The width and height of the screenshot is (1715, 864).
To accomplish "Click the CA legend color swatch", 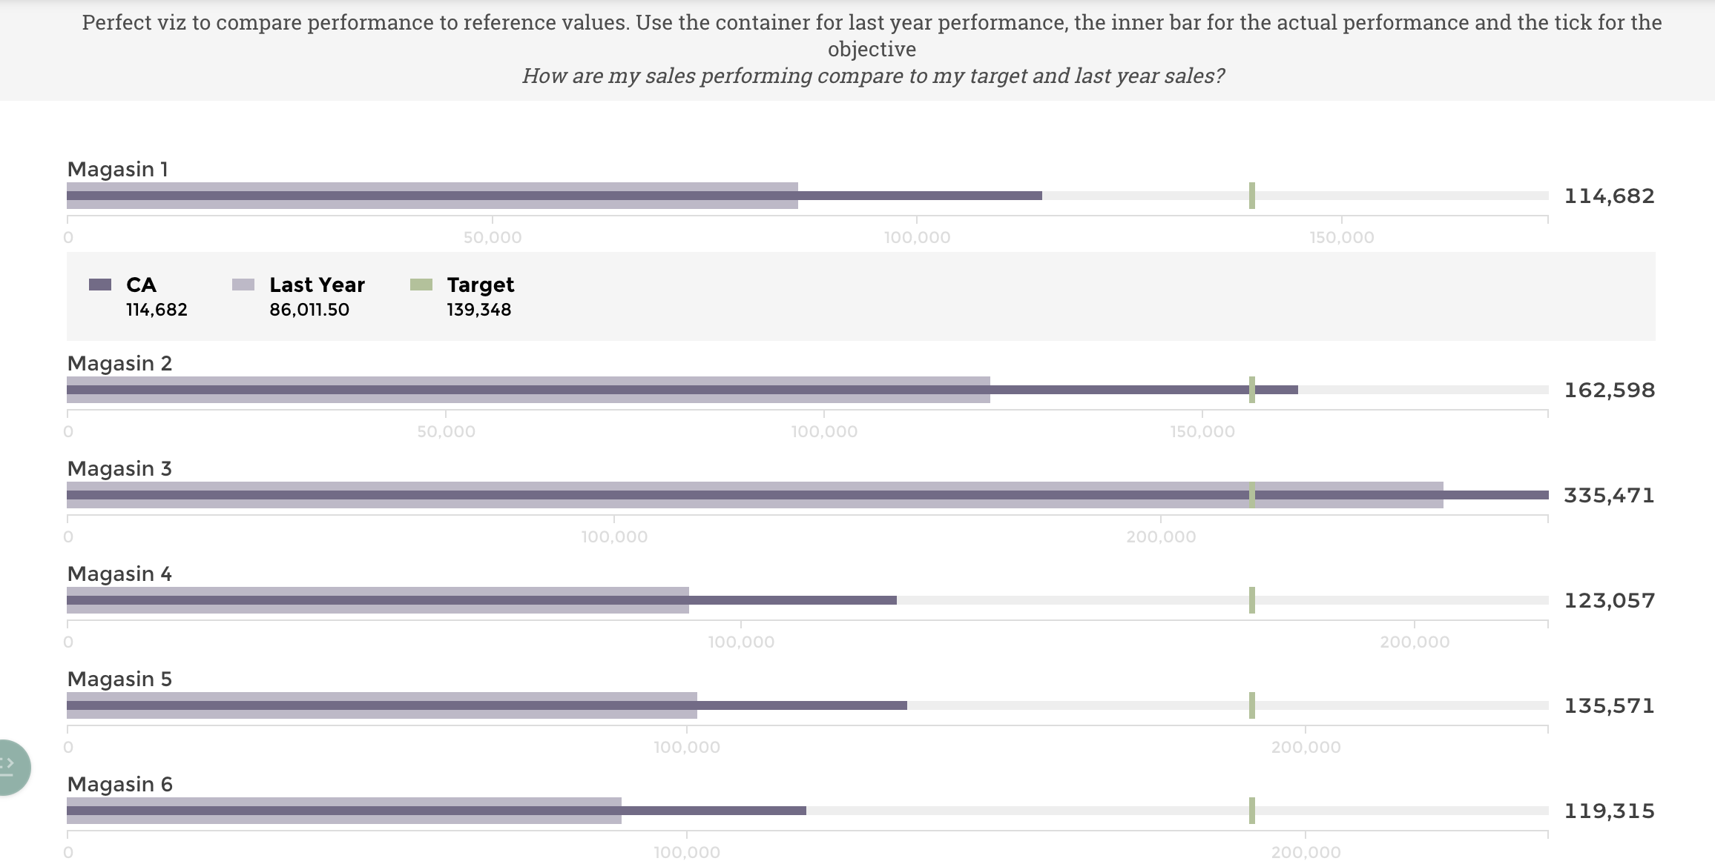I will (100, 285).
